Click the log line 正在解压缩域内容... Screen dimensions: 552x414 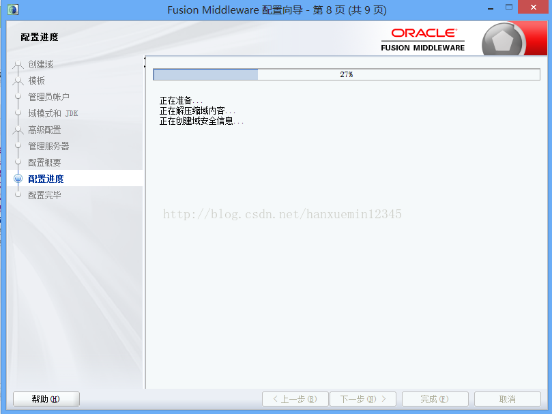click(197, 111)
